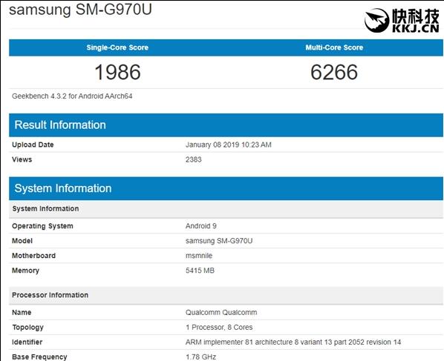Click the Multi-Core Score header
Image resolution: width=444 pixels, height=361 pixels.
coord(334,47)
